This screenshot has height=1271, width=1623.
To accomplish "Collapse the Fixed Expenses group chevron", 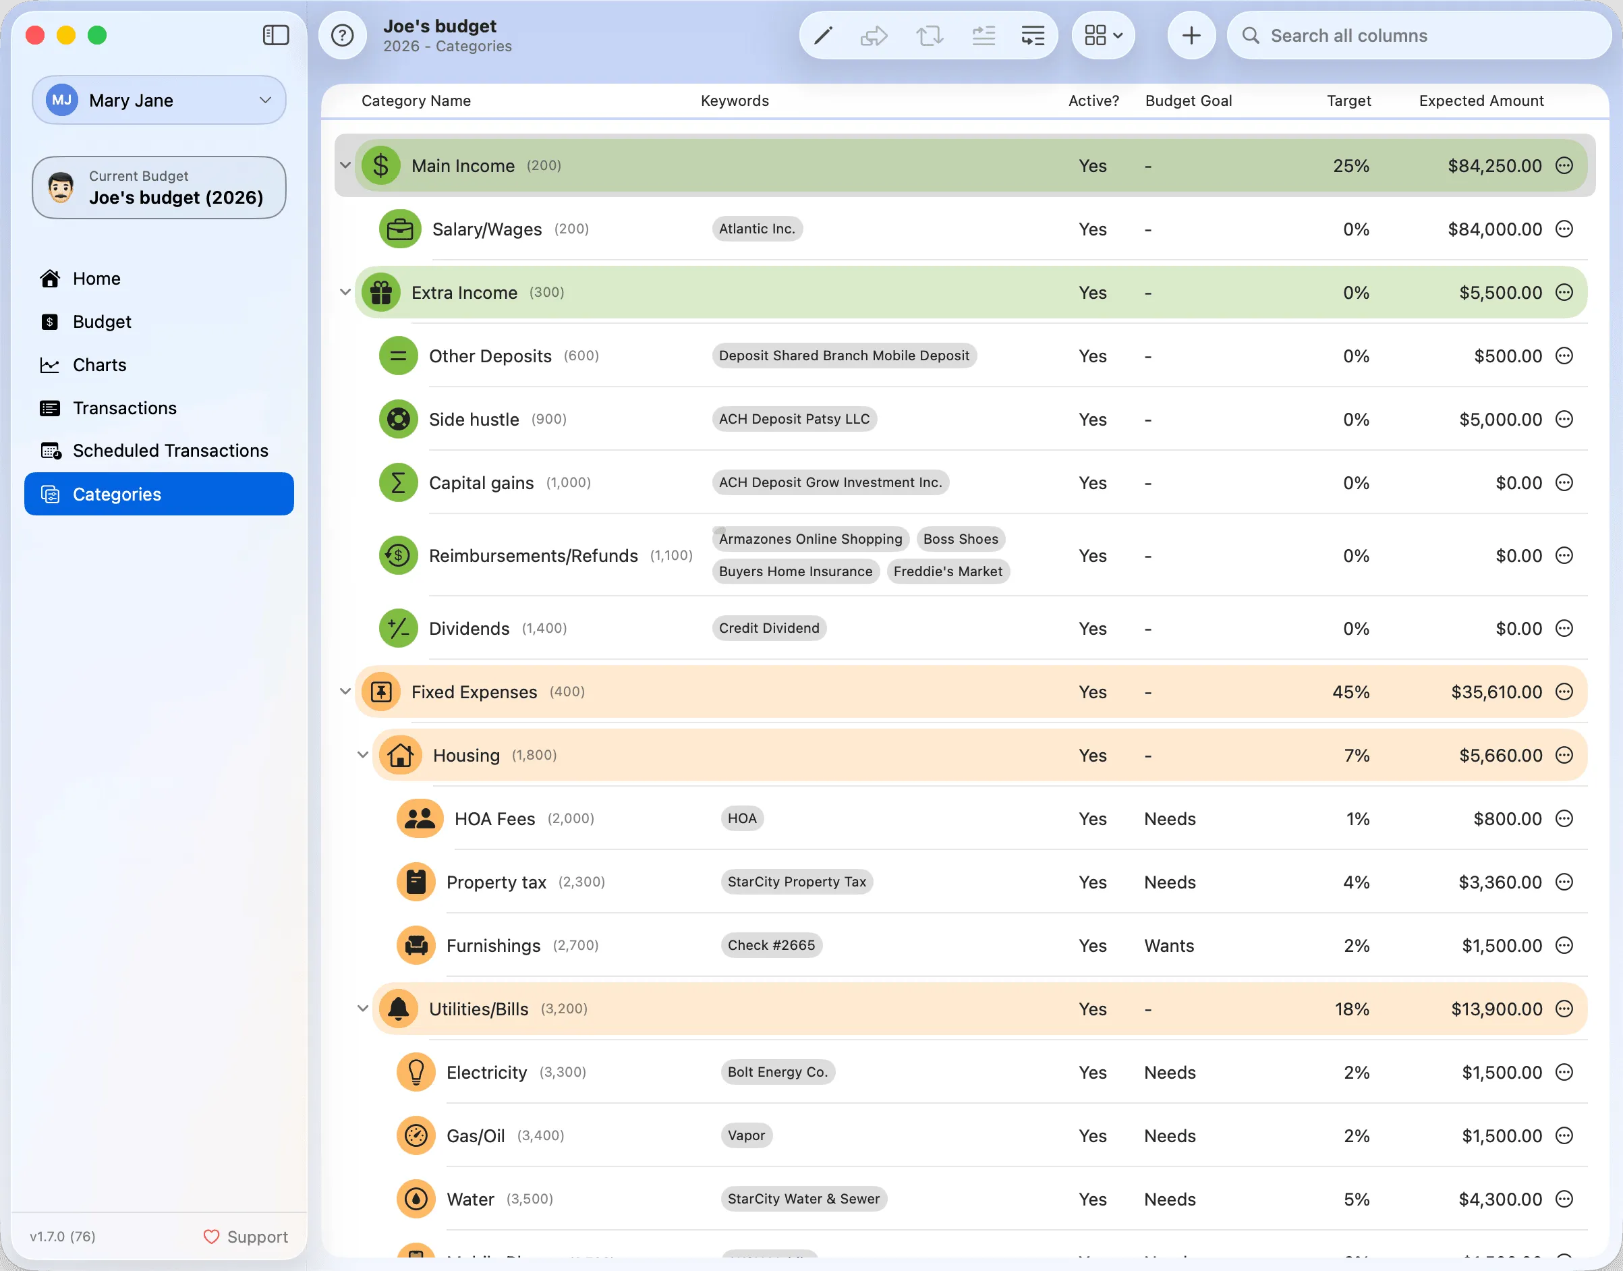I will click(345, 691).
